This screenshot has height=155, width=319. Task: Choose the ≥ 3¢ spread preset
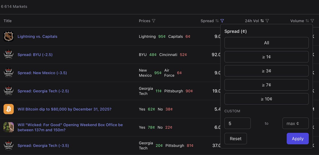266,71
